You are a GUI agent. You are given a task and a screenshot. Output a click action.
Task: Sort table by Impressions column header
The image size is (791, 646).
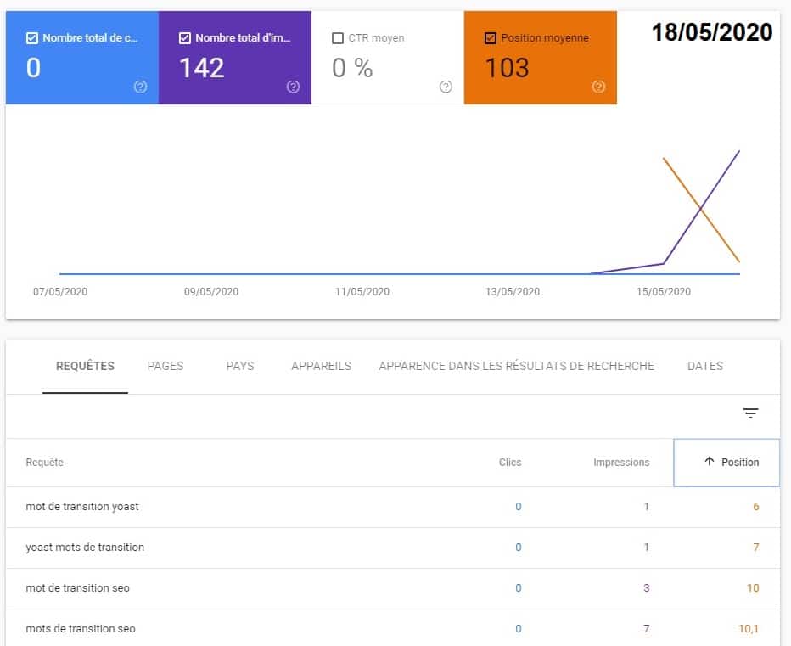point(621,463)
